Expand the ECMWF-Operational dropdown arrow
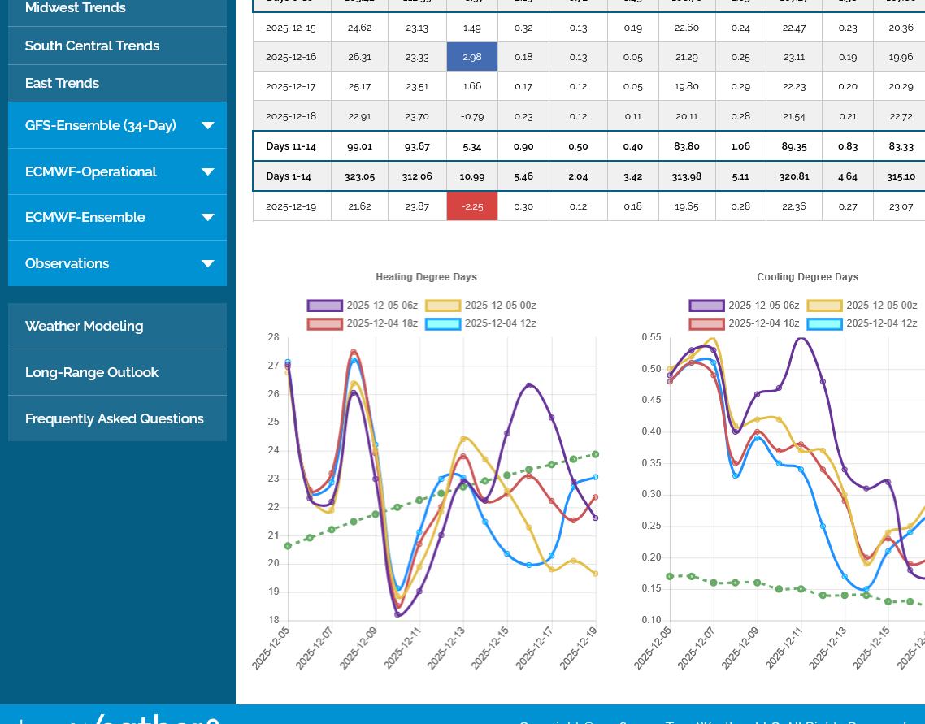925x724 pixels. (x=207, y=172)
